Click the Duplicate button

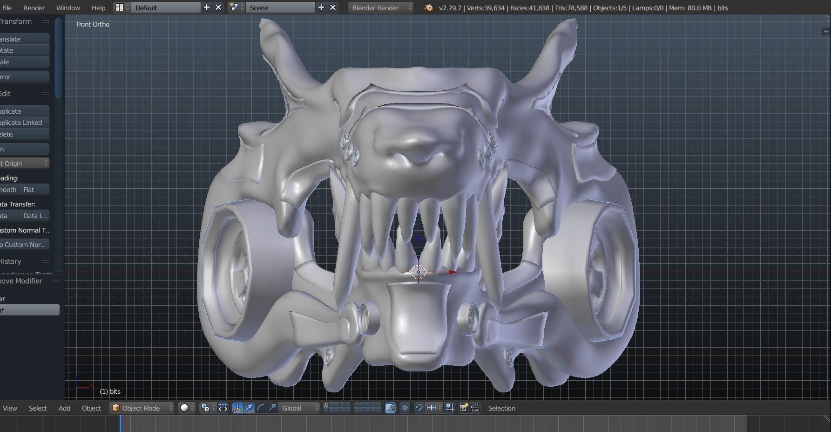tap(24, 111)
